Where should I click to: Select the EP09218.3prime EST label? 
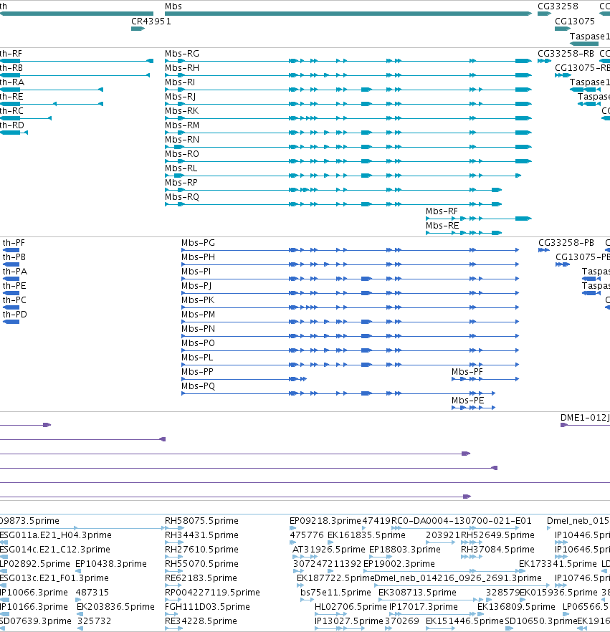[x=325, y=521]
